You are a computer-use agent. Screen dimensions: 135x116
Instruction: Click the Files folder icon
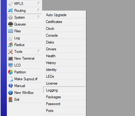coord(11,31)
